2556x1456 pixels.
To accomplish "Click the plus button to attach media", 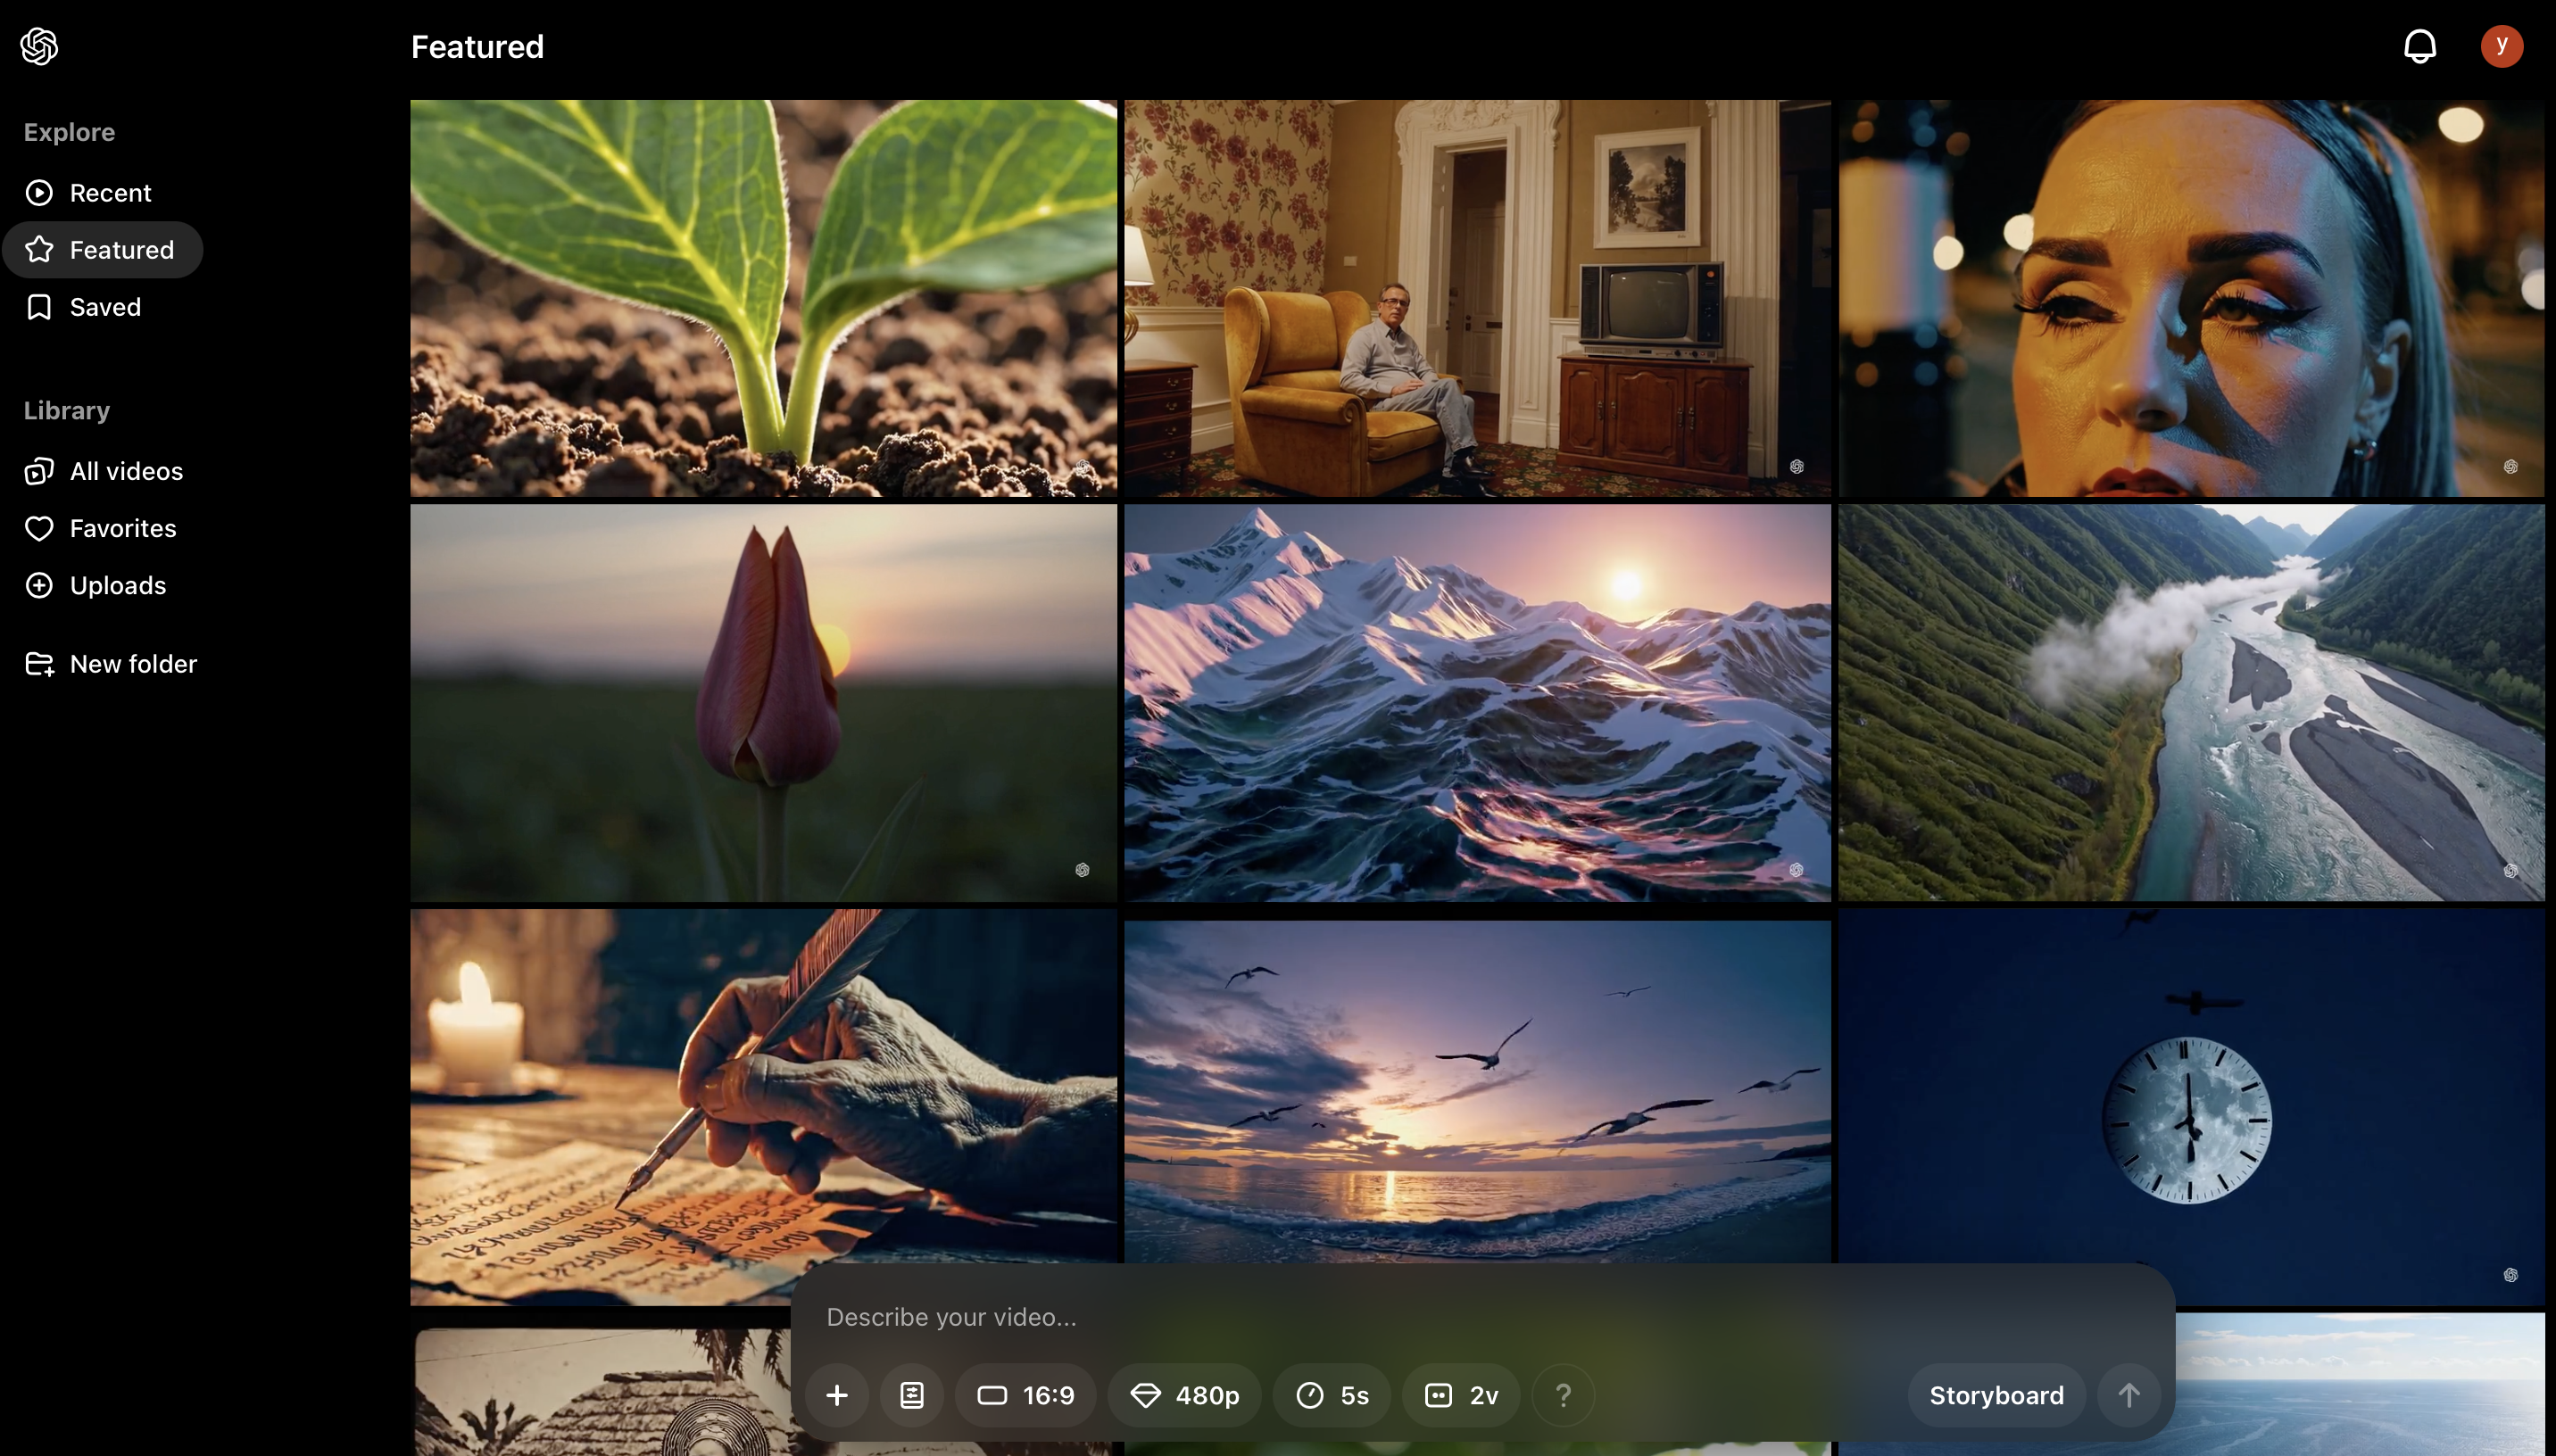I will pos(837,1395).
